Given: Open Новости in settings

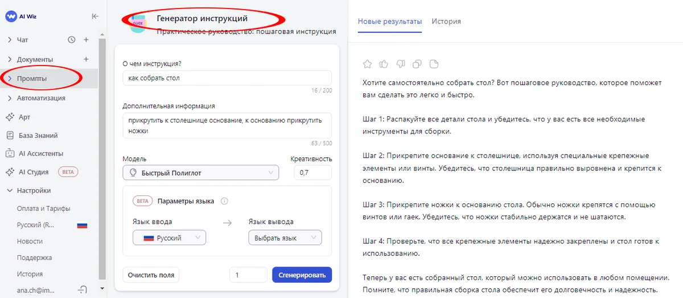Looking at the screenshot, I should (30, 241).
